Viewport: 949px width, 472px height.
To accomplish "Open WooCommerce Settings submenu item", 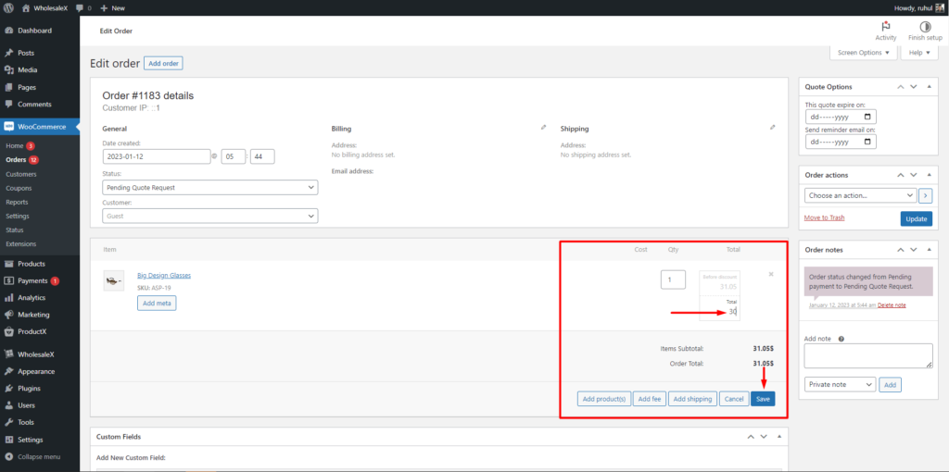I will pyautogui.click(x=18, y=216).
